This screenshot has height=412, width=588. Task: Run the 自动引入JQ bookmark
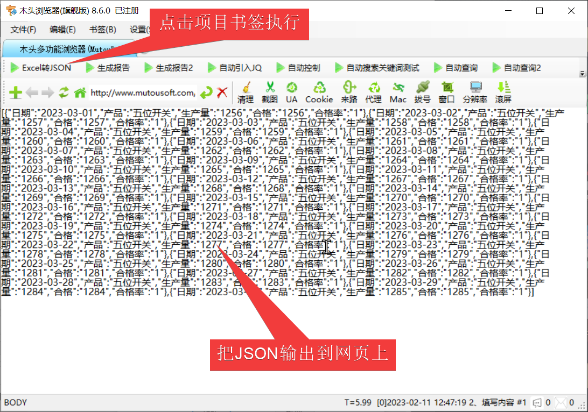[235, 68]
